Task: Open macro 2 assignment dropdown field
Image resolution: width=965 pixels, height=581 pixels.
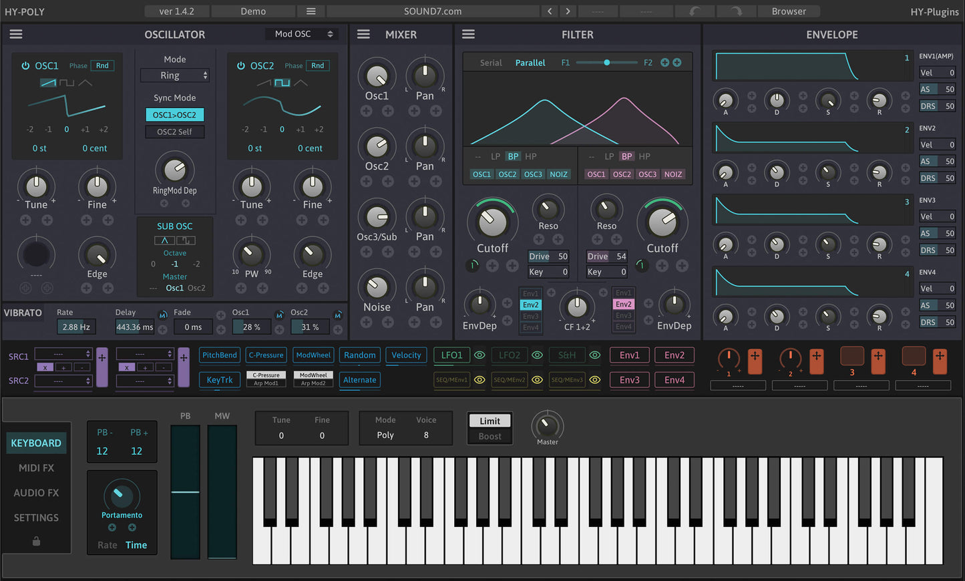Action: pyautogui.click(x=799, y=385)
